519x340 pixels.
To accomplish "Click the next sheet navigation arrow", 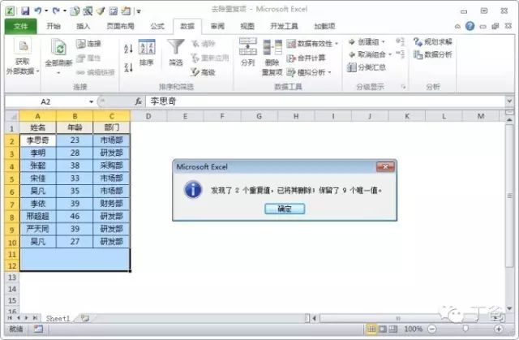I will tap(26, 318).
